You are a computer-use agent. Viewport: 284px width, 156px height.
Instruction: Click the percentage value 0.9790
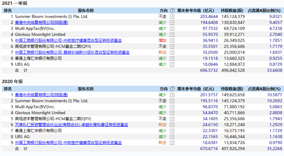pos(276,143)
